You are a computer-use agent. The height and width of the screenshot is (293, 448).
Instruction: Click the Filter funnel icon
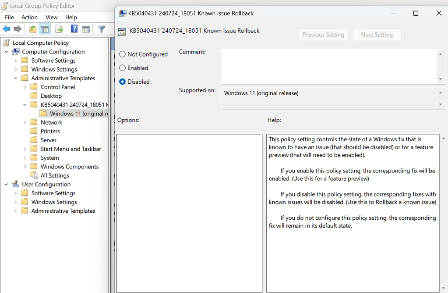(x=101, y=29)
